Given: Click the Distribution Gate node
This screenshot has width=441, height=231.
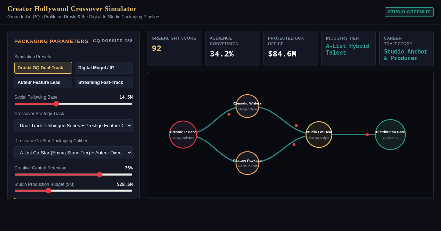Looking at the screenshot, I should [390, 135].
